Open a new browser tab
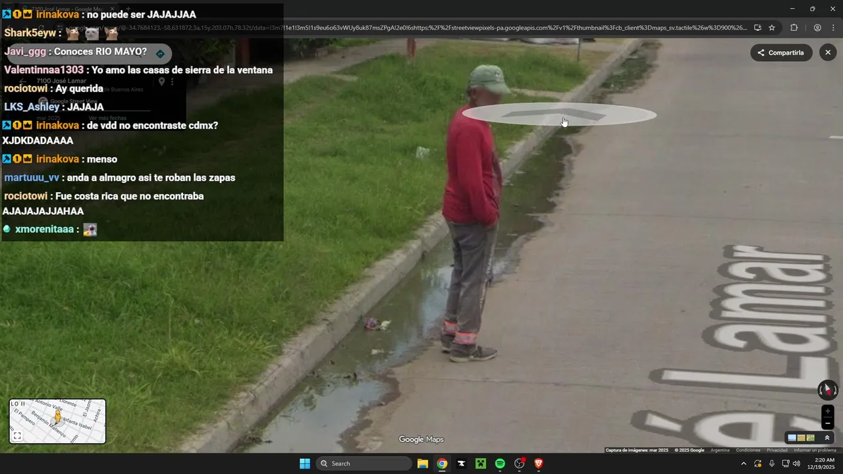This screenshot has width=843, height=474. tap(128, 9)
